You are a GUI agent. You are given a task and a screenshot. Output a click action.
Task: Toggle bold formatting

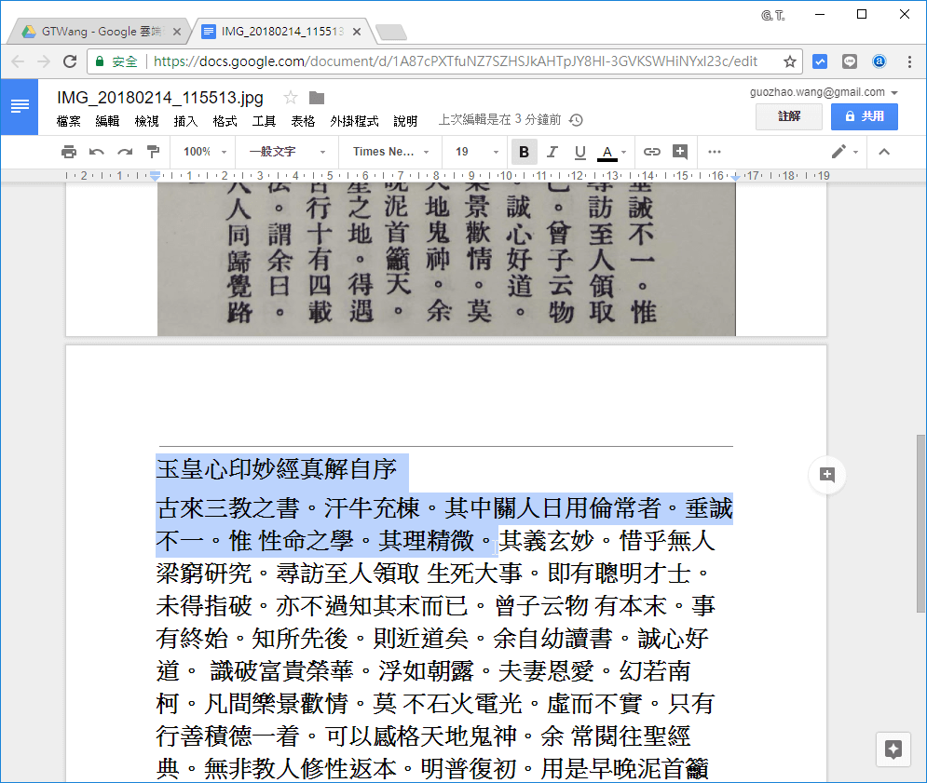pyautogui.click(x=524, y=151)
